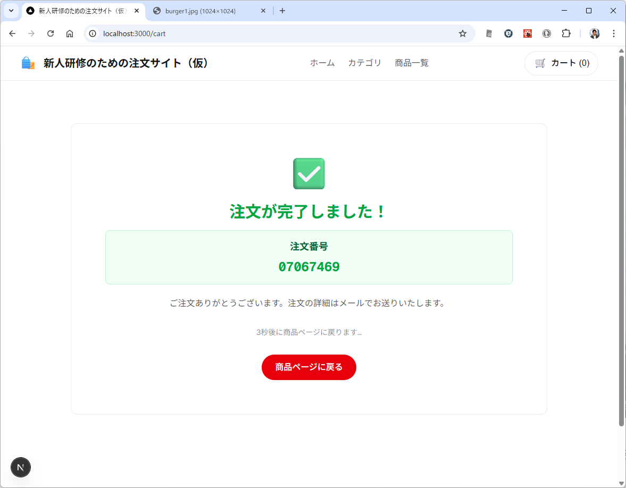Bookmark this page with the star icon
Viewport: 626px width, 488px height.
click(x=463, y=33)
